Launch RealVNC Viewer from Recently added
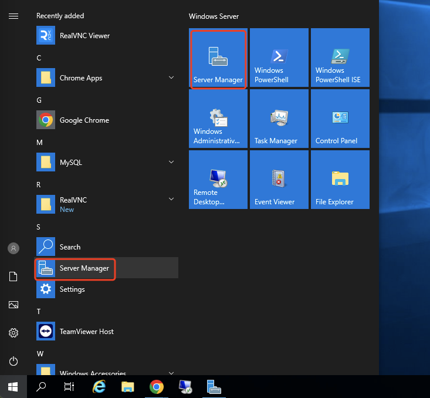Viewport: 430px width, 398px height. (x=107, y=35)
